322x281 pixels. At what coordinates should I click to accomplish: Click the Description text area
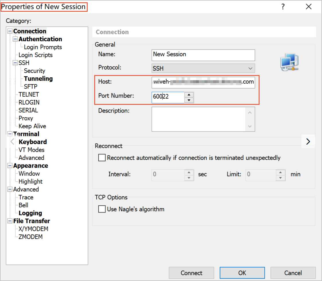coord(198,119)
